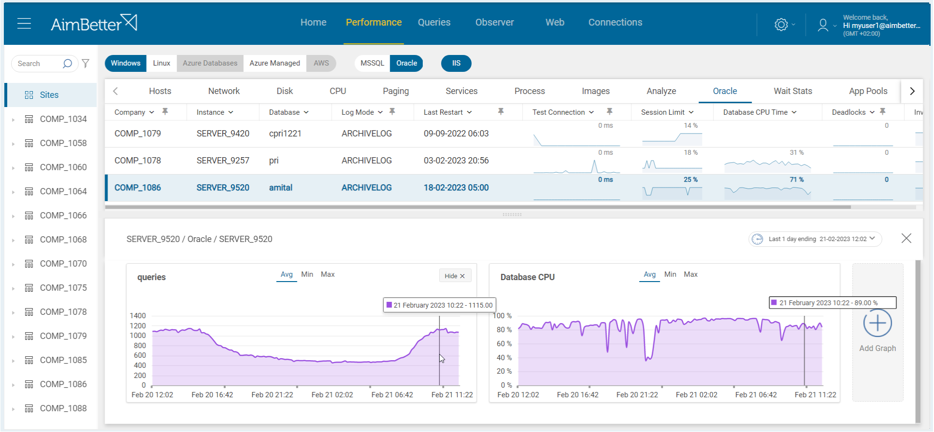Open the user profile icon menu
The height and width of the screenshot is (432, 934).
(823, 25)
